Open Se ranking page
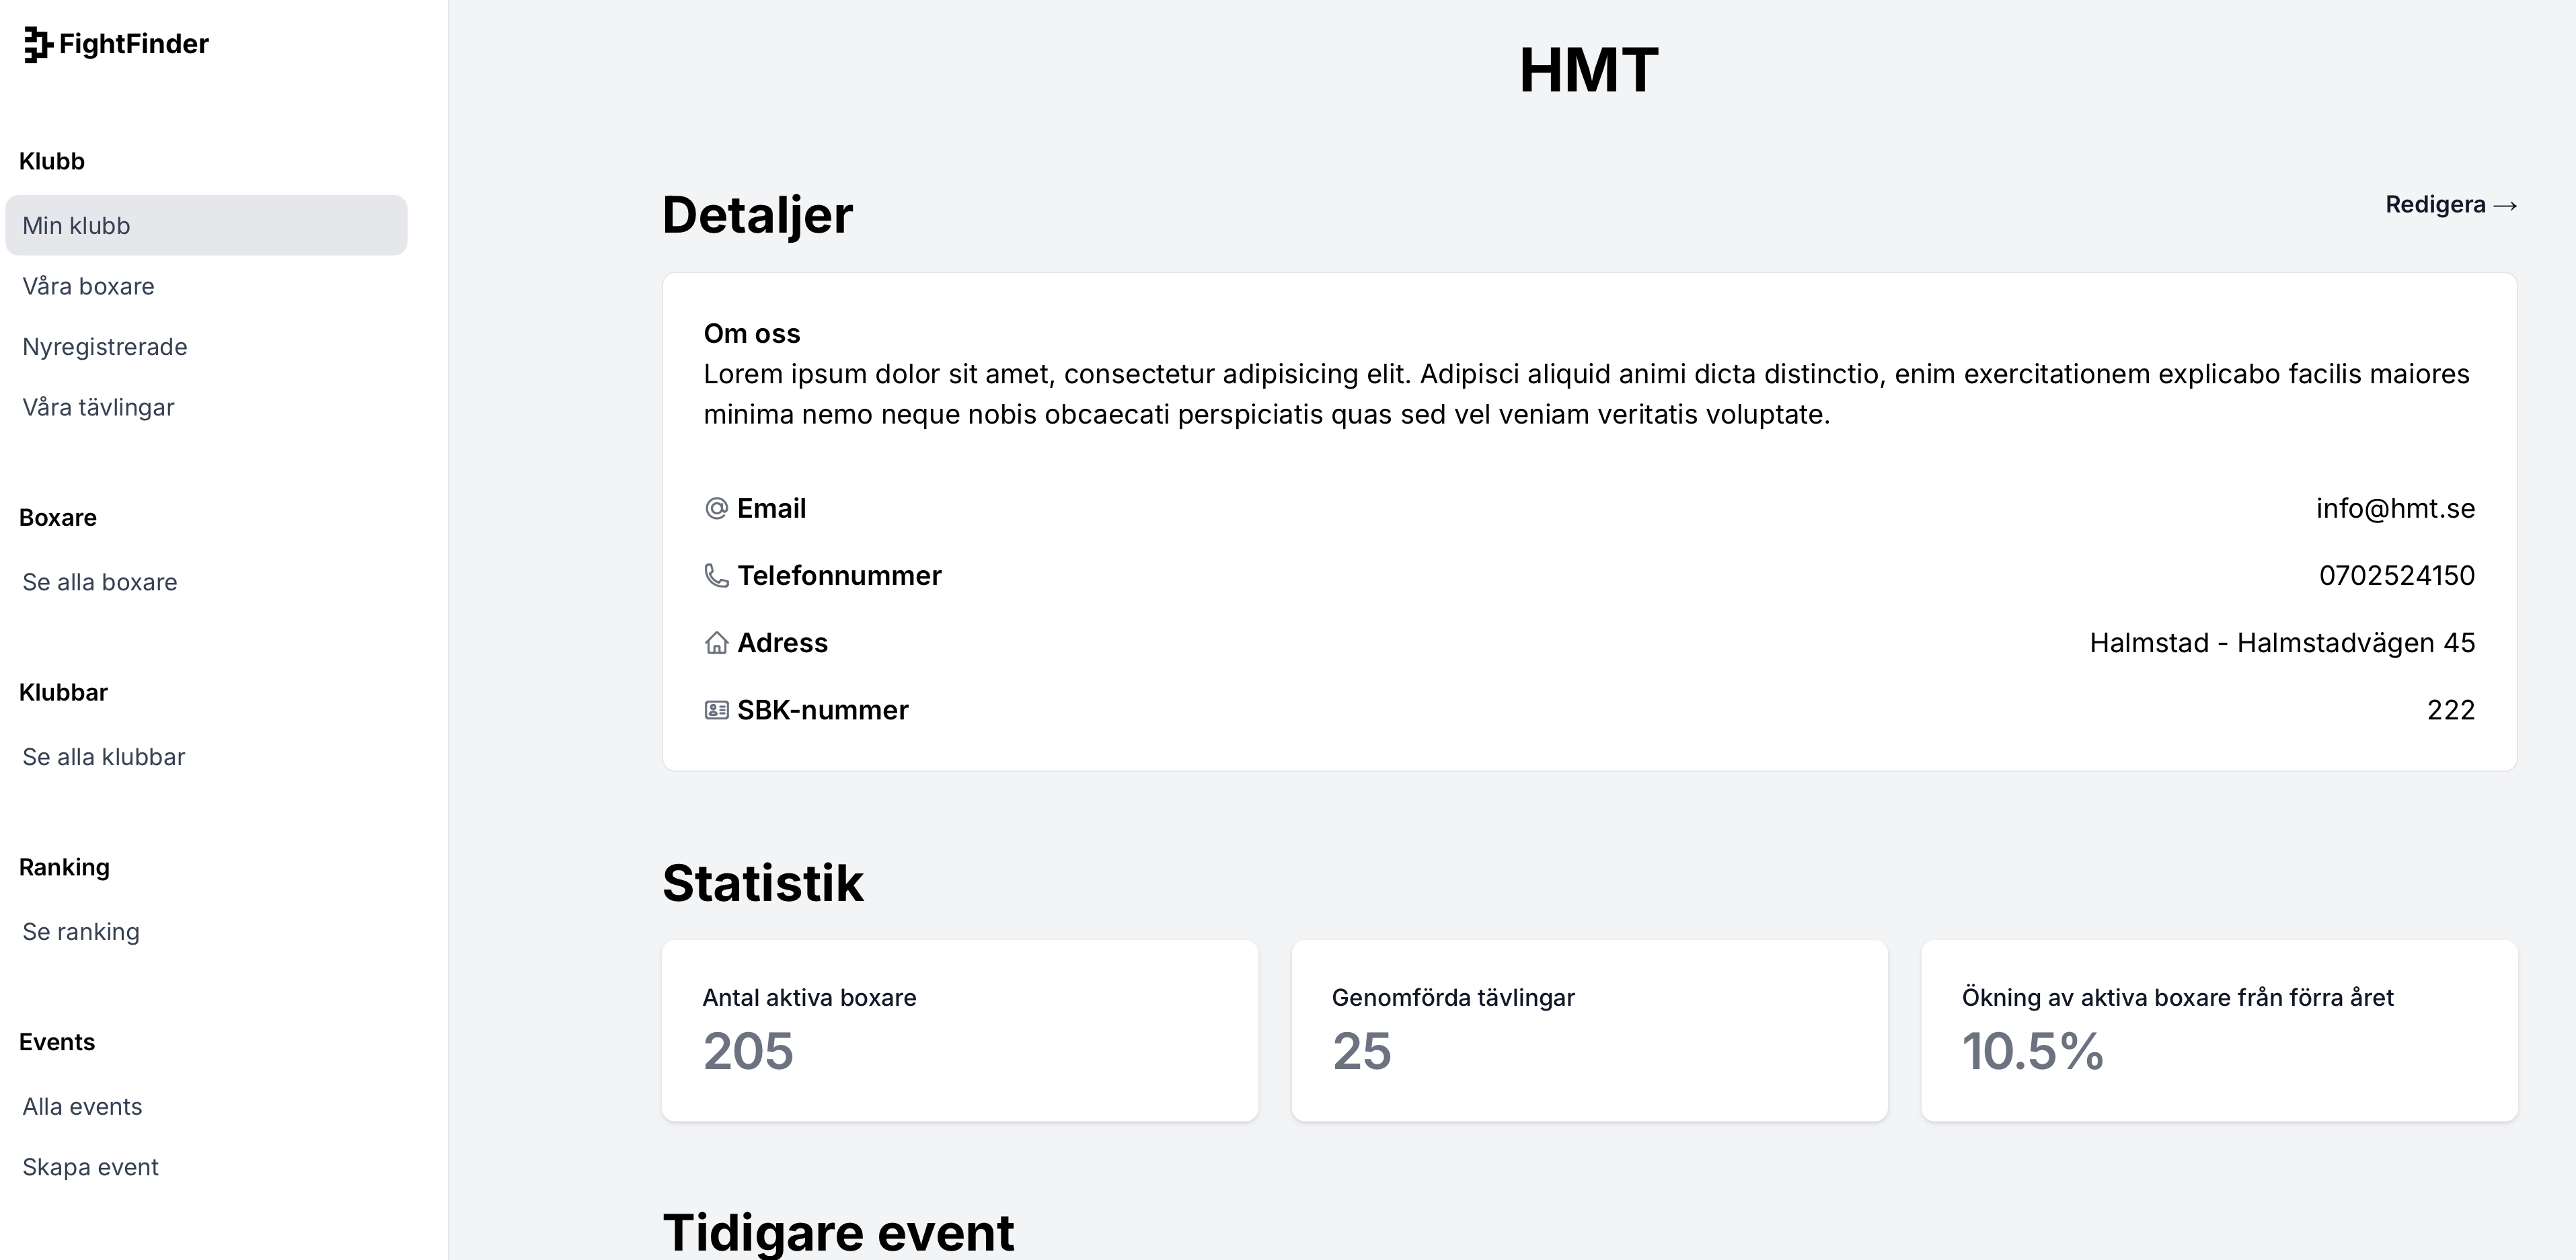 pyautogui.click(x=81, y=932)
